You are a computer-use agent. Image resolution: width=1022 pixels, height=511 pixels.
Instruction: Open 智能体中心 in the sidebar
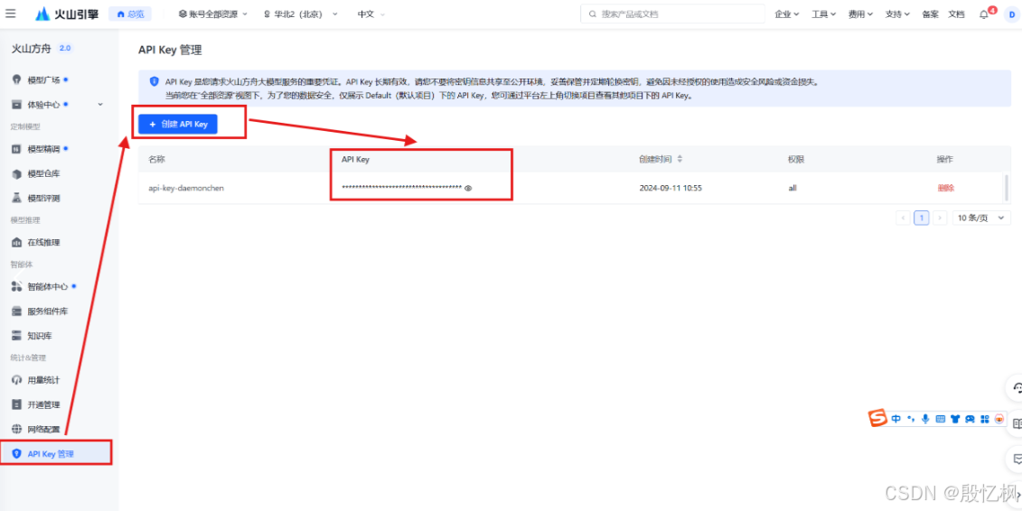click(47, 286)
